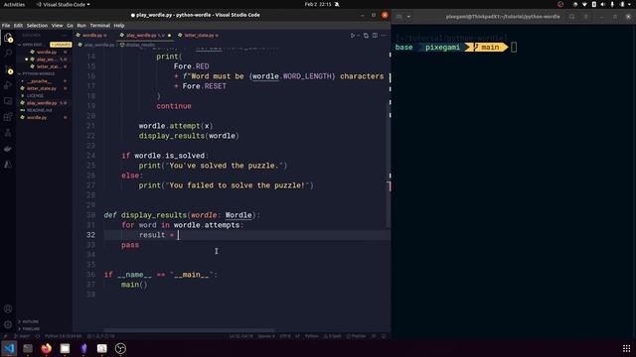Image resolution: width=636 pixels, height=357 pixels.
Task: Open the Extensions view
Action: pyautogui.click(x=8, y=117)
